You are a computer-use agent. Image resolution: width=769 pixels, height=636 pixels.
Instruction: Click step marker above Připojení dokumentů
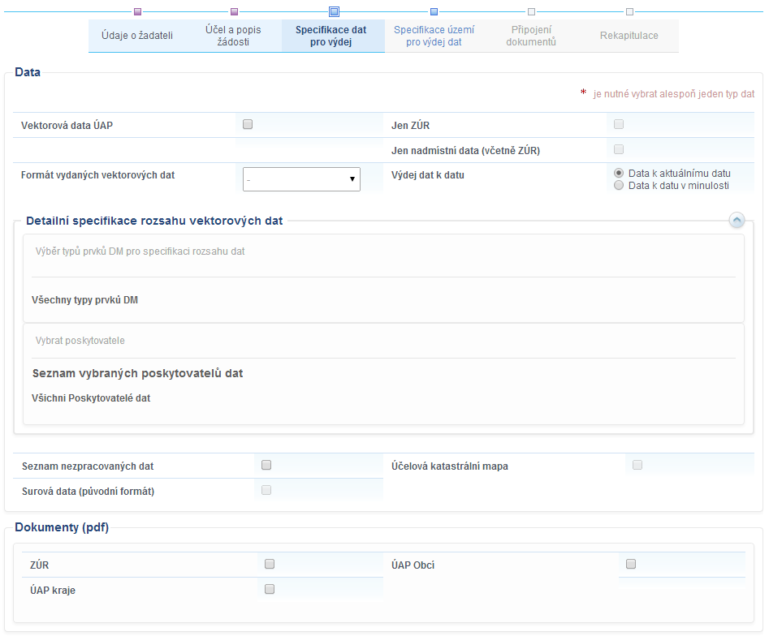531,11
